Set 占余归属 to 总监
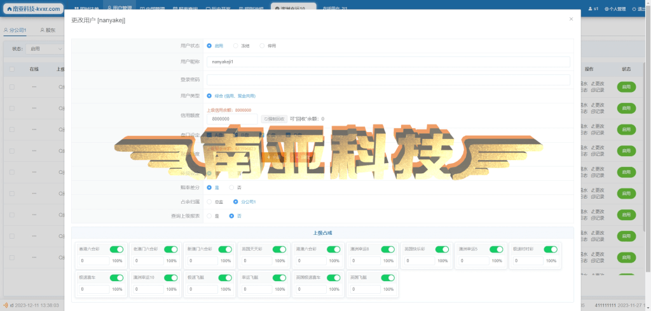This screenshot has height=311, width=651. (209, 202)
